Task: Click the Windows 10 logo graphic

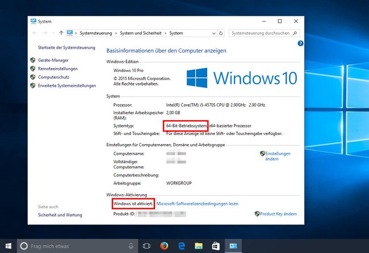Action: click(x=242, y=78)
